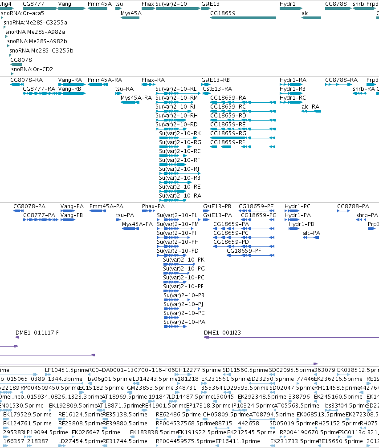Open the tsu-PA protein label
The image size is (379, 448).
pyautogui.click(x=125, y=215)
